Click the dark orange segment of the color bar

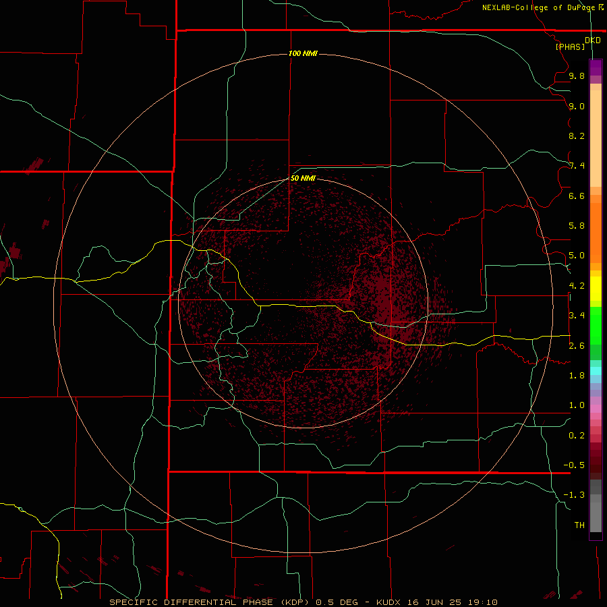click(596, 233)
